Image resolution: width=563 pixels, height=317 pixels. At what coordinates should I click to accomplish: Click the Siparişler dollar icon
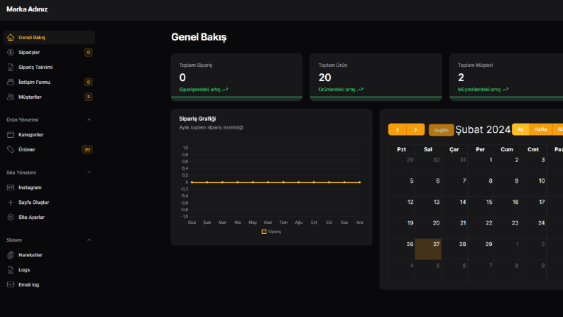coord(11,52)
